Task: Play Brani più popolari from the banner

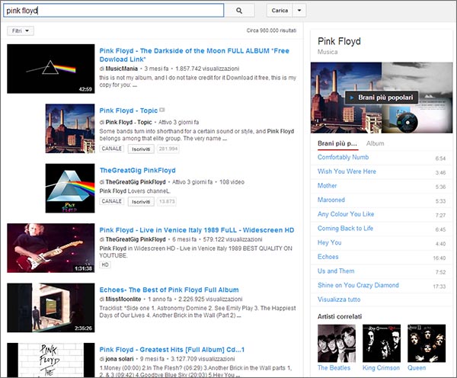Action: (382, 98)
